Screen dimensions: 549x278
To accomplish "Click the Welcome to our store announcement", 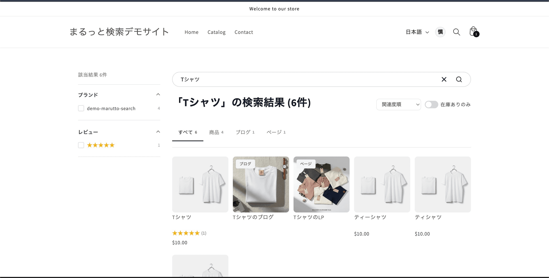I will tap(274, 9).
